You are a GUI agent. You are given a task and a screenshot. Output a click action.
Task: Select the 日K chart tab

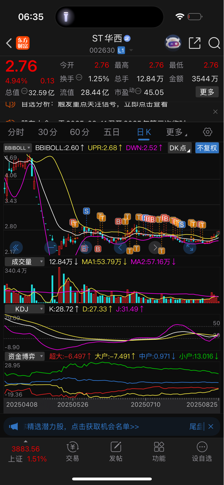click(x=144, y=132)
